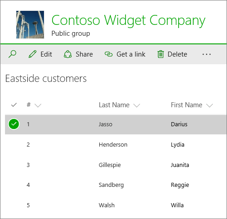
Task: Expand the Last Name column dropdown chevron
Action: tap(137, 105)
